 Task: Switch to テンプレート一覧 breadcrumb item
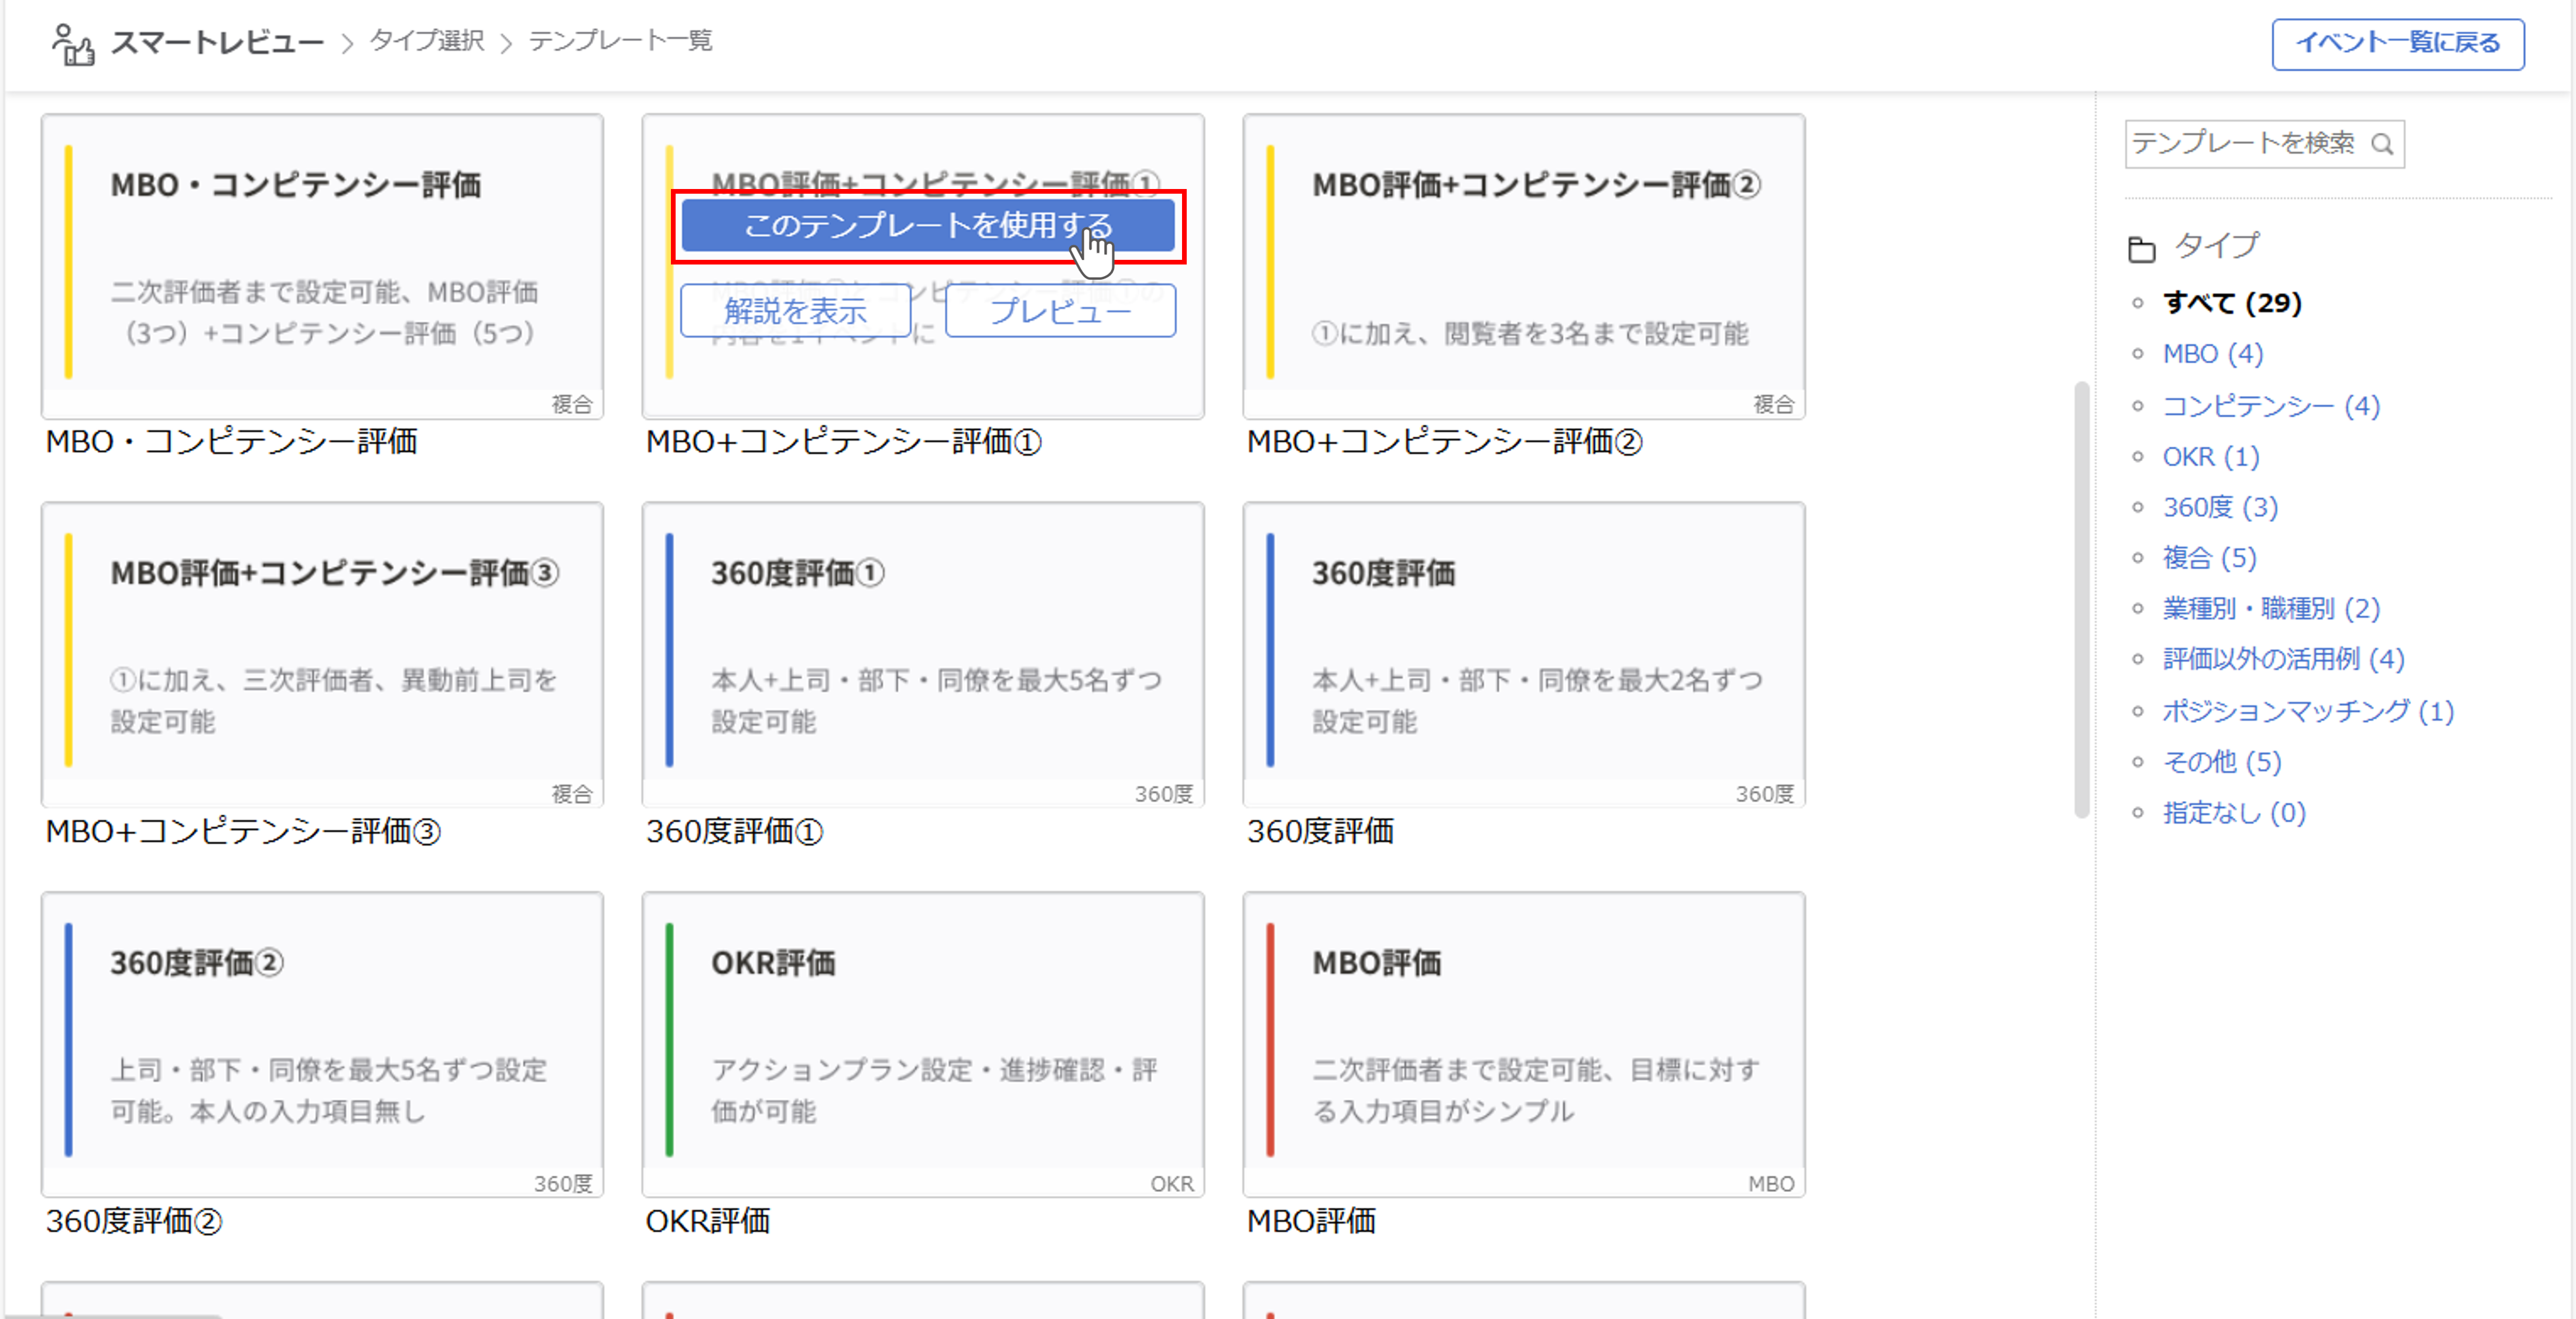619,41
